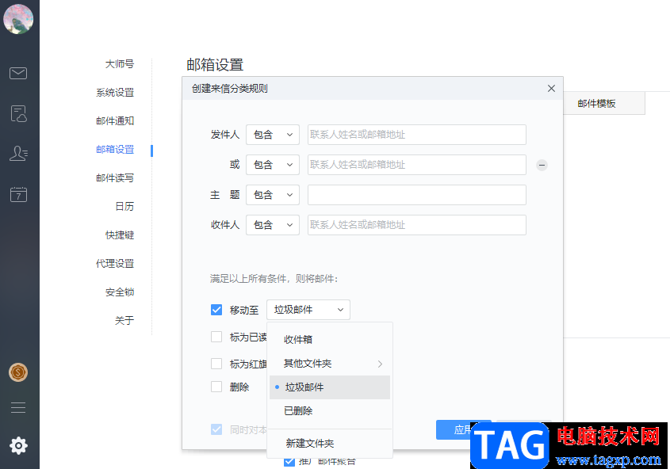Focus the 发件人 contact name input field
The width and height of the screenshot is (670, 469).
[x=416, y=135]
